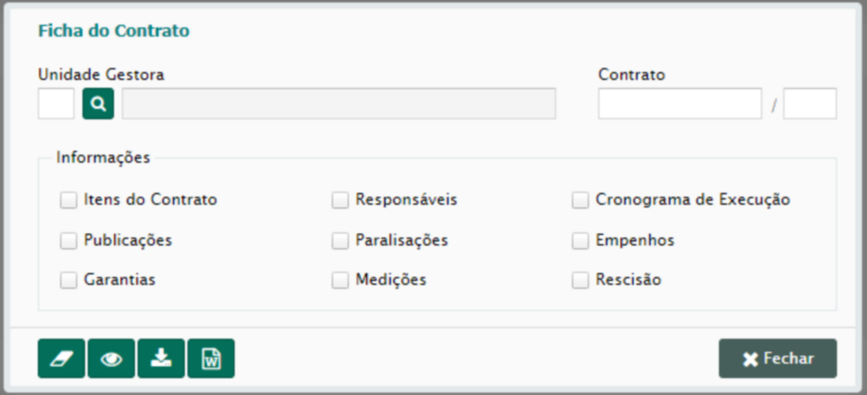Click the grey Unidade Gestora description field
This screenshot has width=867, height=395.
click(x=339, y=104)
